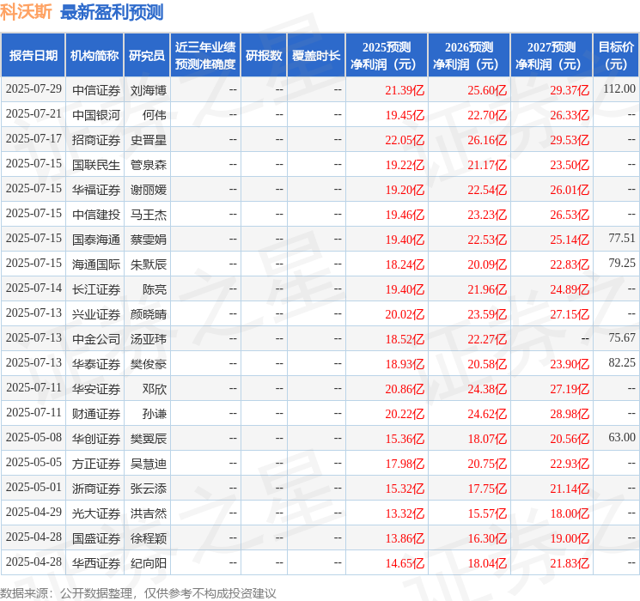The image size is (640, 601).
Task: Click analyst name 邓欣
Action: click(x=155, y=389)
